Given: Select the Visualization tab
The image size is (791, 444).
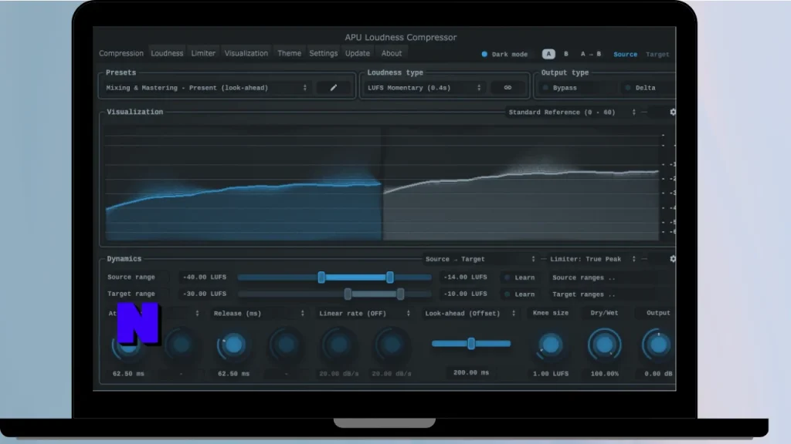Looking at the screenshot, I should click(x=246, y=53).
